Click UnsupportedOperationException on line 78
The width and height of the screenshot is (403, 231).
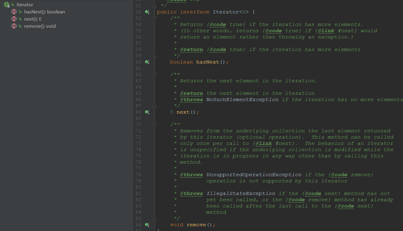tap(254, 175)
